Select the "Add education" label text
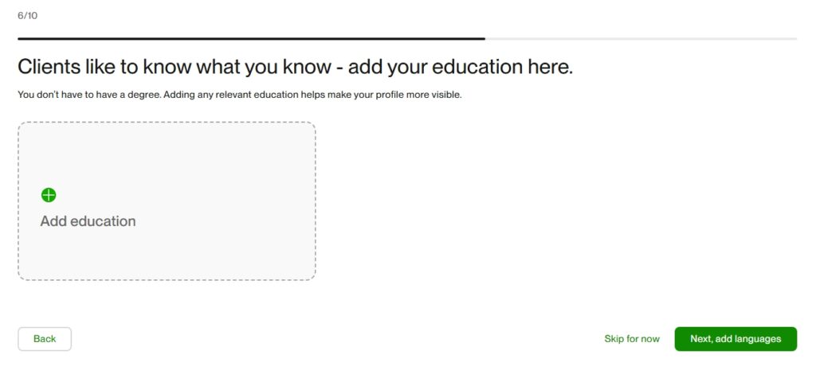816x370 pixels. 88,221
